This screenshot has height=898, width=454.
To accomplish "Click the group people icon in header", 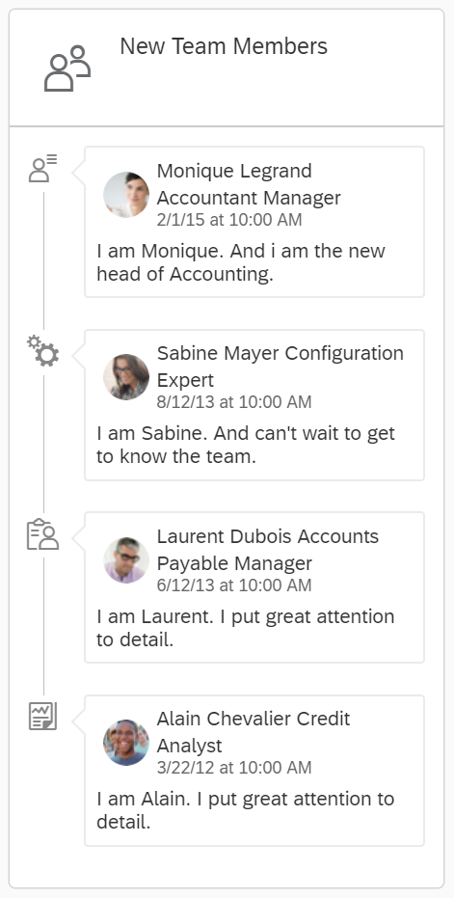I will [x=67, y=68].
